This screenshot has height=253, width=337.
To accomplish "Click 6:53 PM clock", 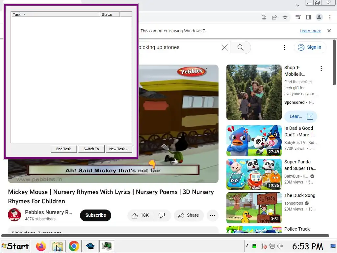I will pos(308,246).
